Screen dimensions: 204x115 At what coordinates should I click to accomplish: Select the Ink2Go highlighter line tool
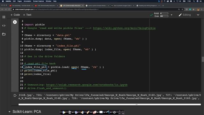[108, 112]
